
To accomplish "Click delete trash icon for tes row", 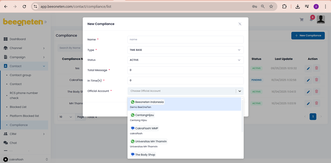I will click(x=316, y=68).
